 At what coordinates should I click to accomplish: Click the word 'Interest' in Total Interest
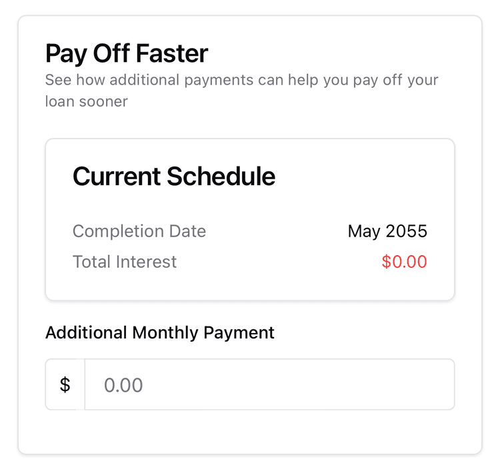point(147,262)
